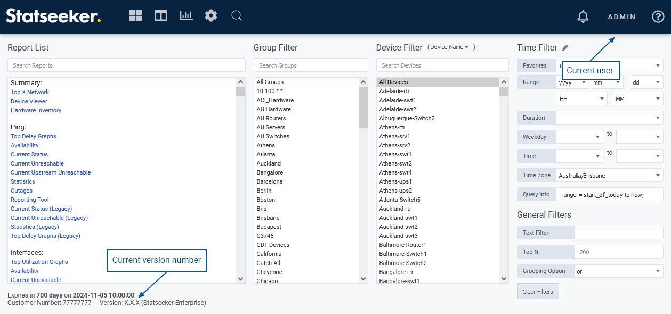Viewport: 671px width, 314px height.
Task: Open the Top X Network report
Action: (30, 92)
